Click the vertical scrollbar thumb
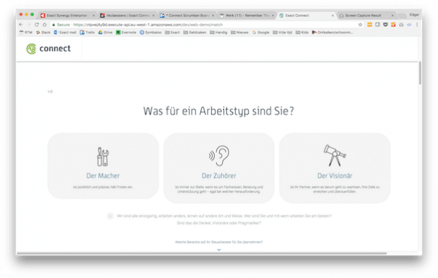This screenshot has height=278, width=438. tap(420, 73)
